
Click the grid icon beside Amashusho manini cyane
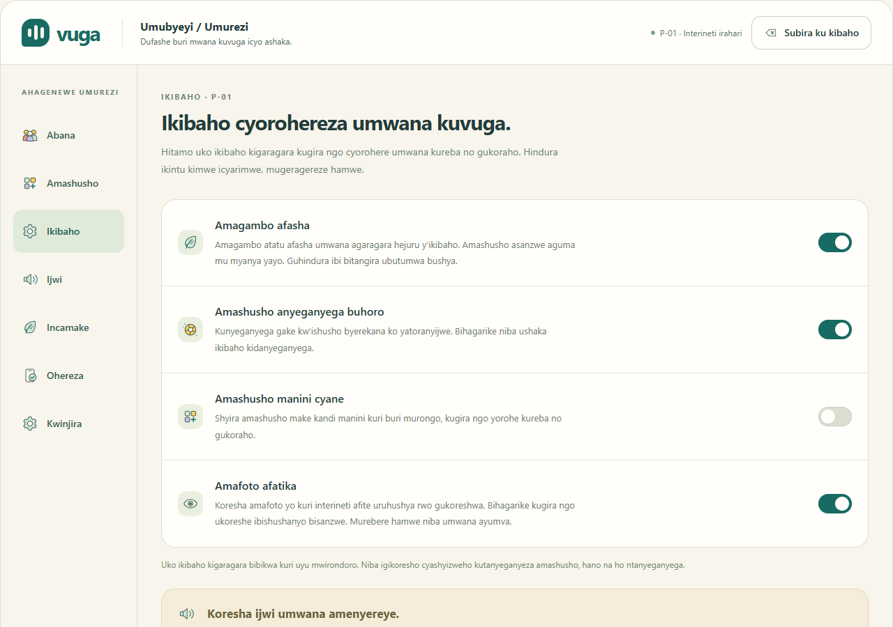coord(190,417)
